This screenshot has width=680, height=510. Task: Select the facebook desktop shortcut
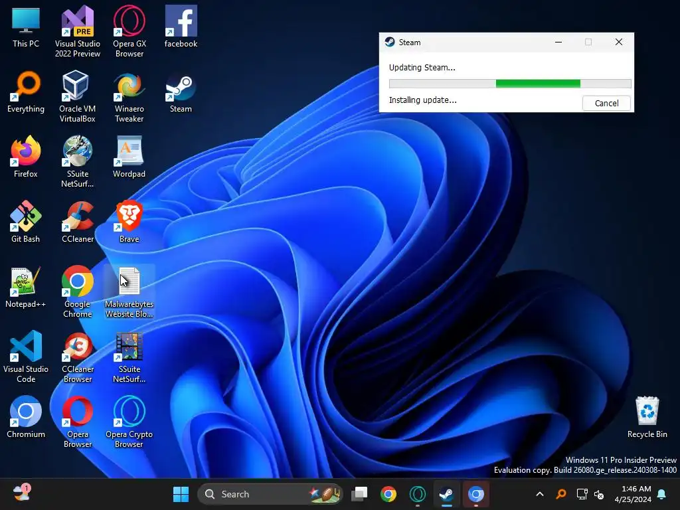(181, 27)
